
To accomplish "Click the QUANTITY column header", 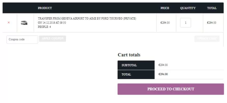I will [x=188, y=8].
